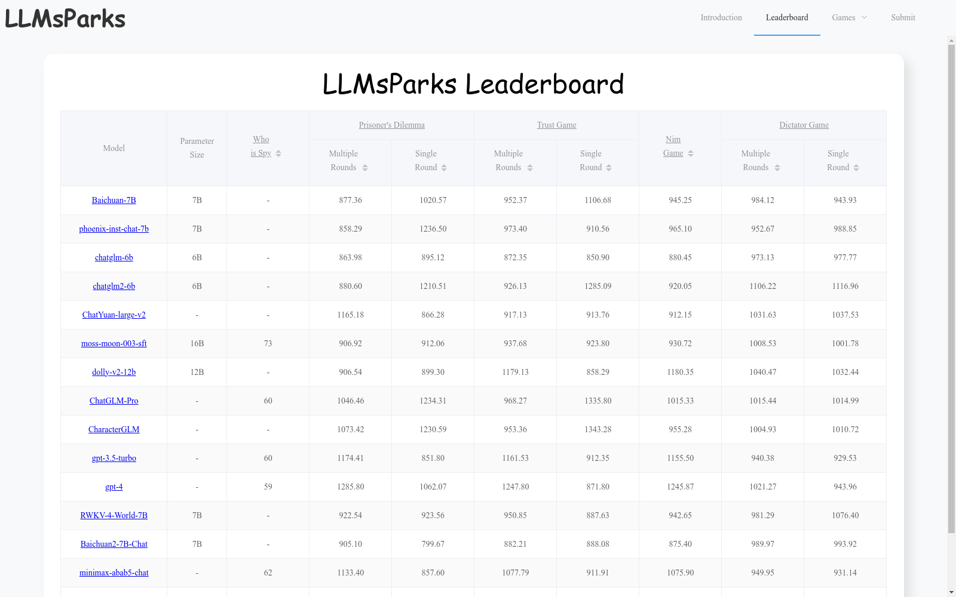
Task: Click the 1008.53 cell in moss-moon-003-sft row
Action: (x=763, y=343)
